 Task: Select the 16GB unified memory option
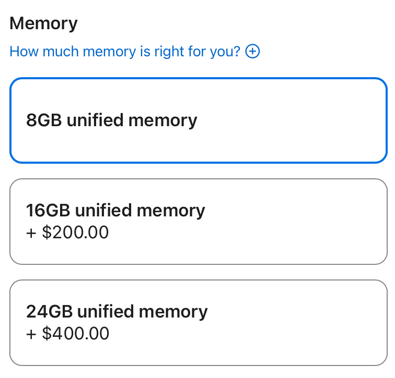[x=198, y=222]
